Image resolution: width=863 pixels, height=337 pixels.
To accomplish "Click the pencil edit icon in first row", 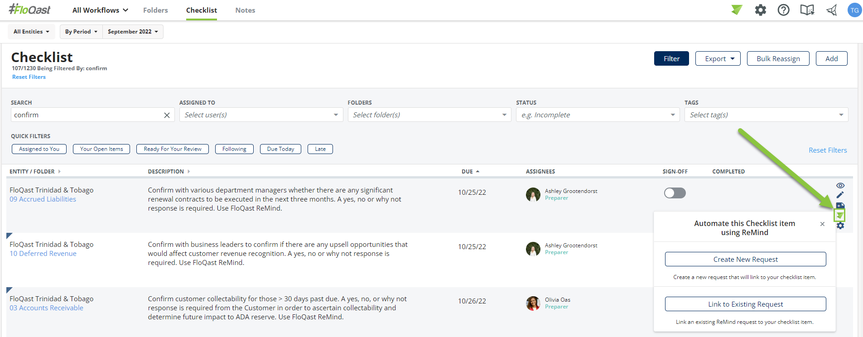I will 840,195.
